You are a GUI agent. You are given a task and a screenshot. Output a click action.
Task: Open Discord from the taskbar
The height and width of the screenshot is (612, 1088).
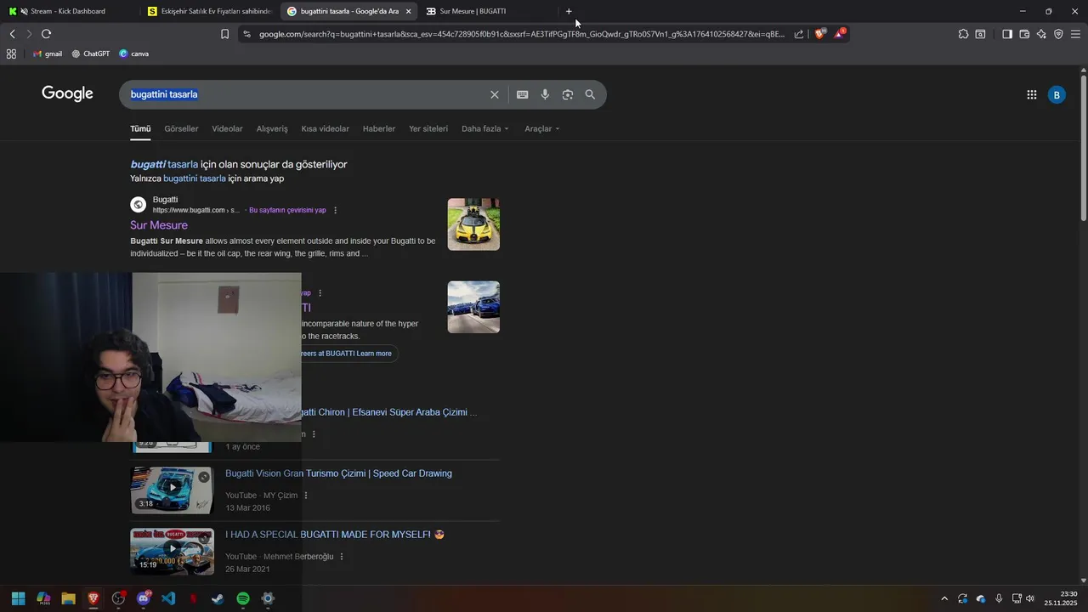click(144, 598)
